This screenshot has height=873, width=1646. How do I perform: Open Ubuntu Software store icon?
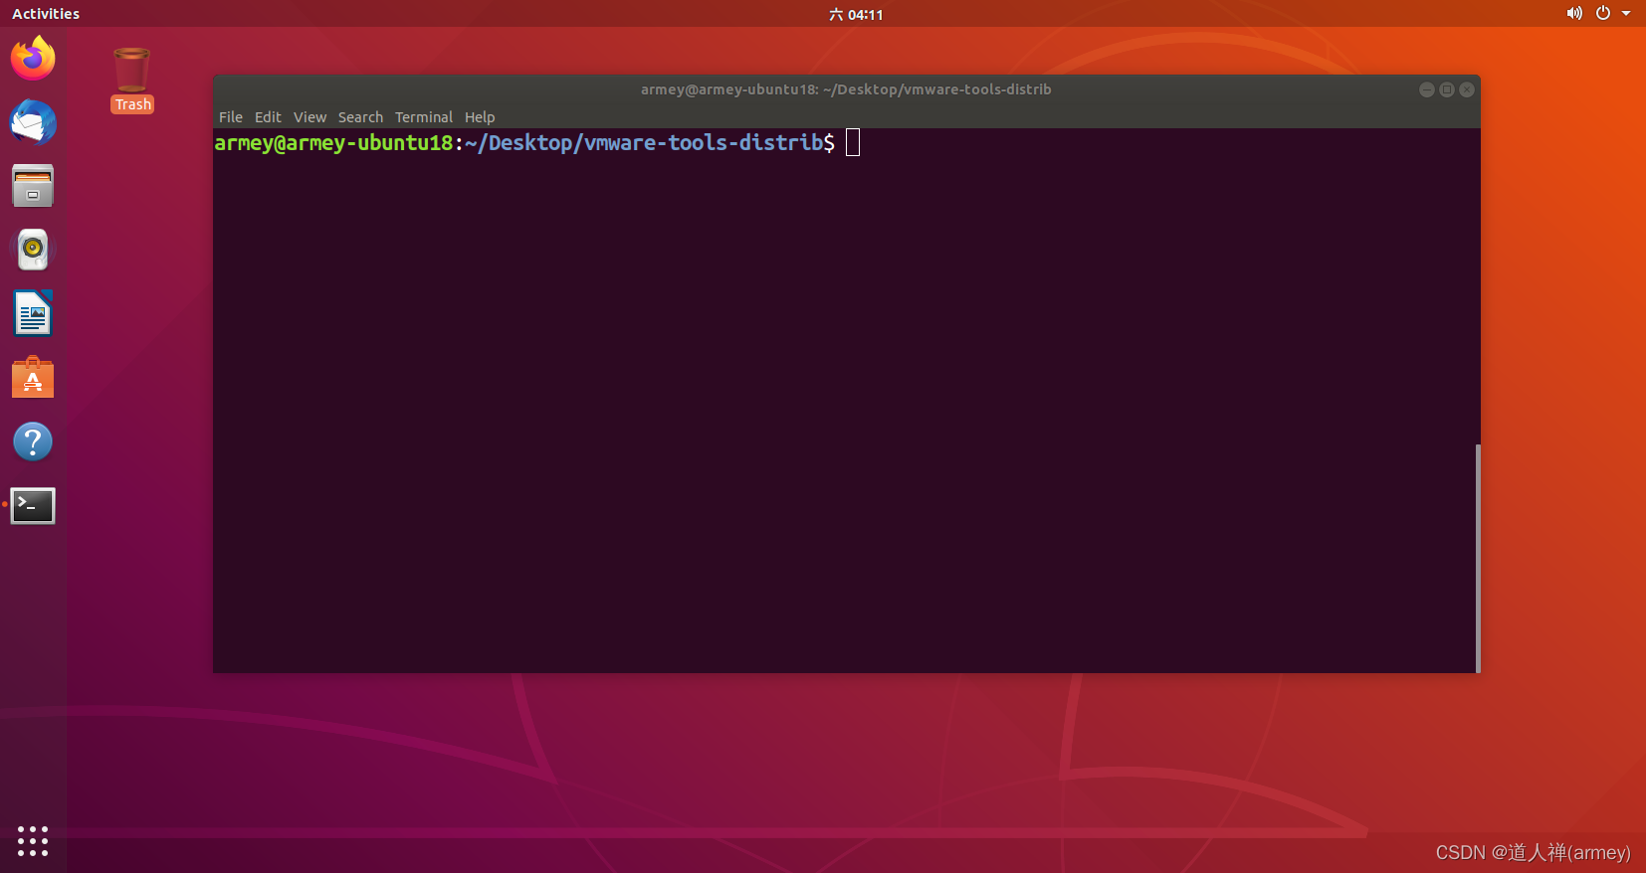pyautogui.click(x=33, y=378)
